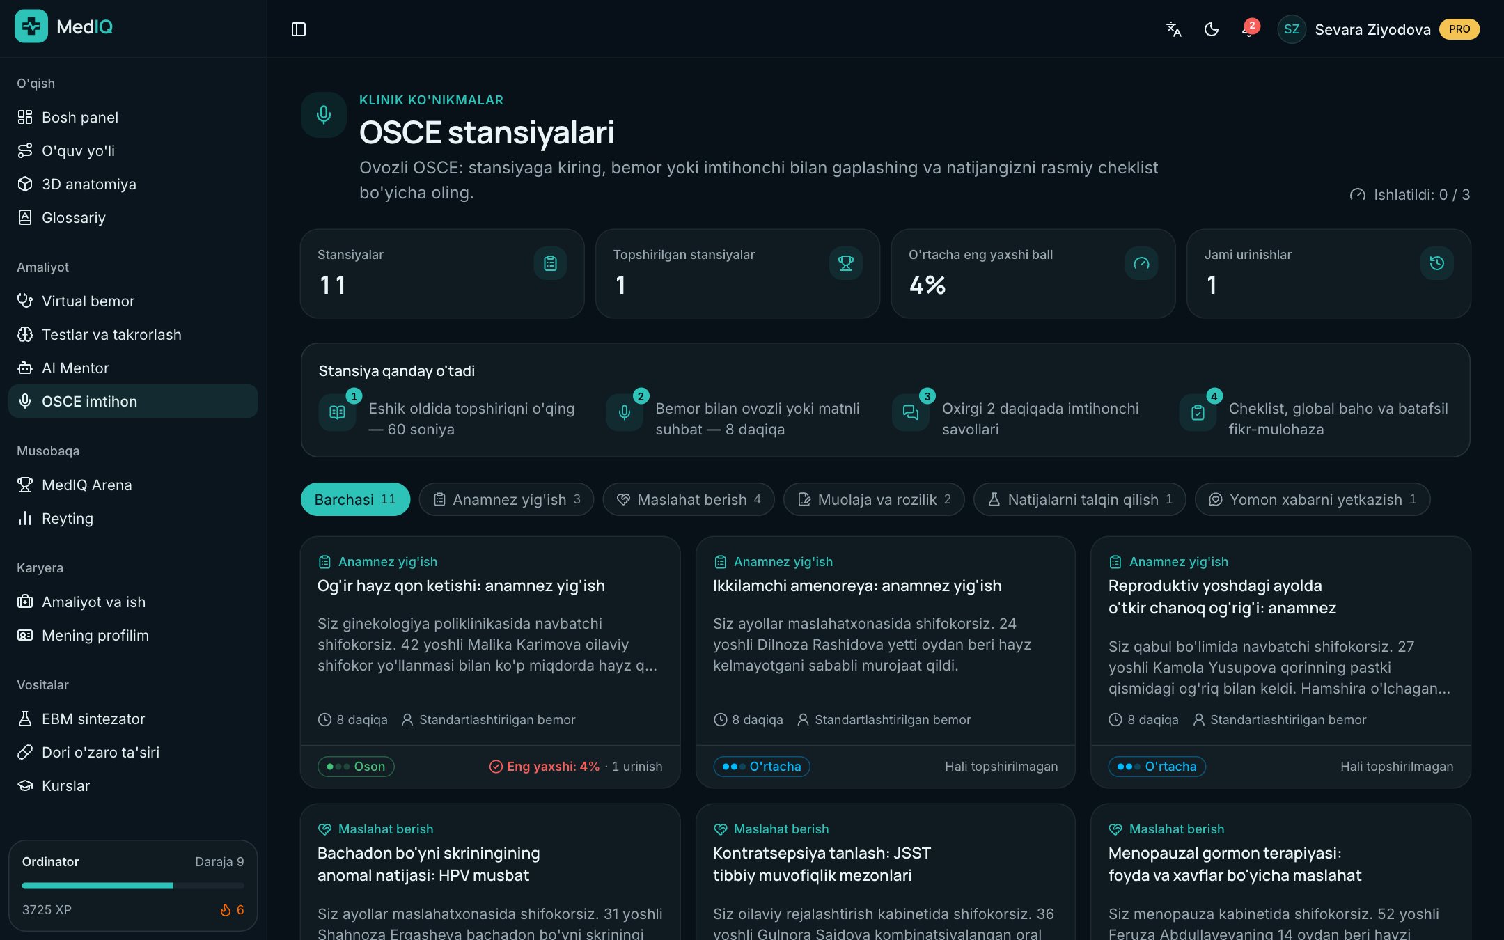Viewport: 1504px width, 940px height.
Task: Open Amaliyot va ish
Action: [133, 602]
